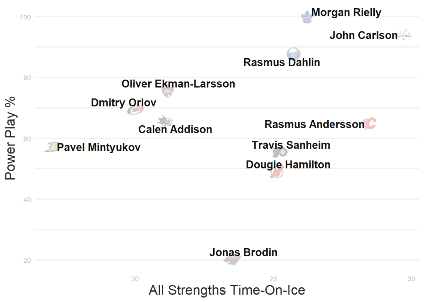The height and width of the screenshot is (302, 424).
Task: Click the Power Play % axis title
Action: click(10, 138)
